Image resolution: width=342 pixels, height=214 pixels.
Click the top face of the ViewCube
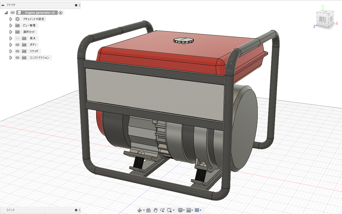point(325,12)
